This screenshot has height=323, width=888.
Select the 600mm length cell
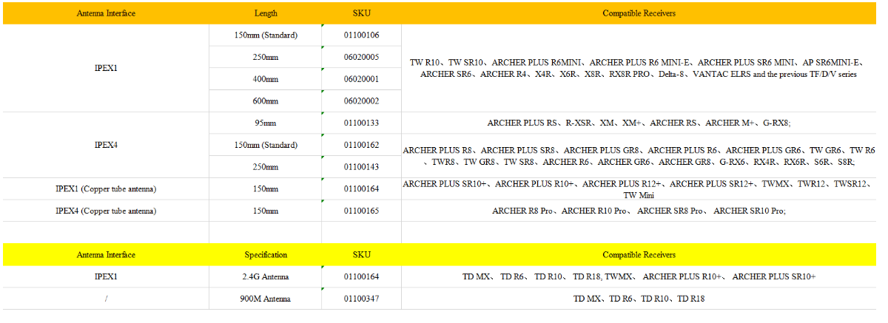coord(266,101)
